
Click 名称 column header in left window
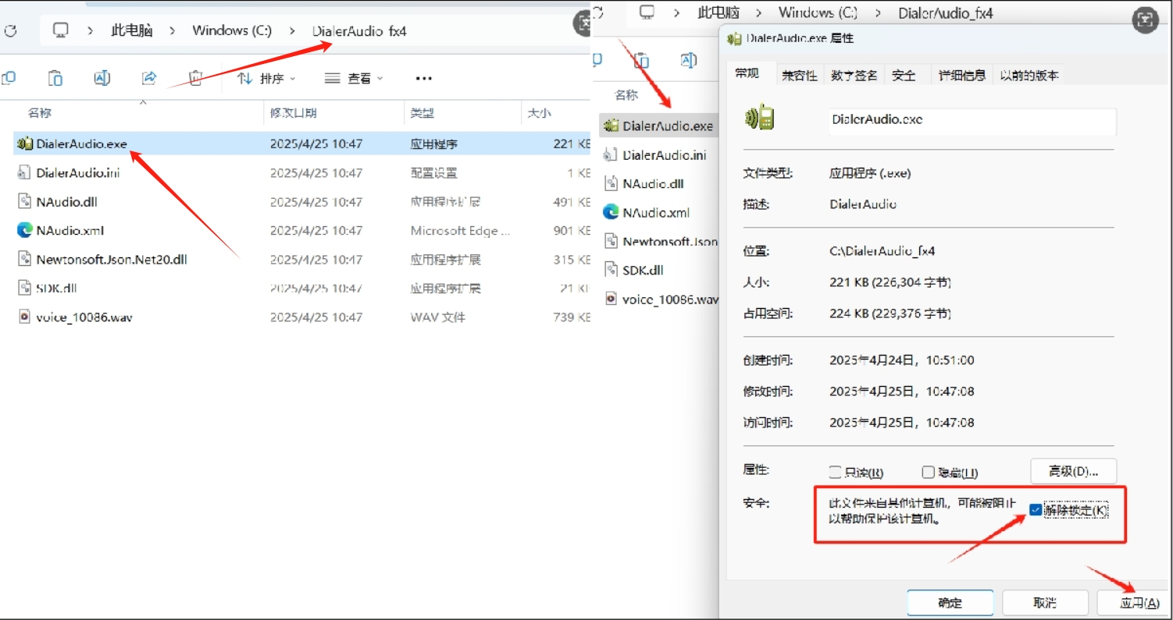[40, 113]
